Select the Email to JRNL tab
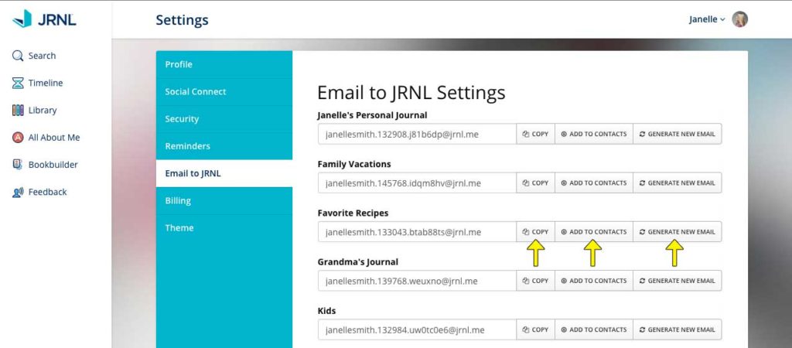792x348 pixels. 224,173
